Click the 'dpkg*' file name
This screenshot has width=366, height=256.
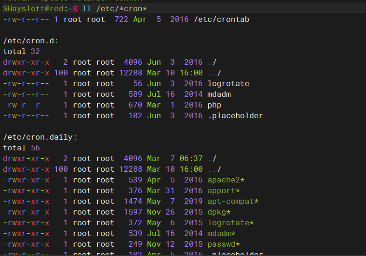(219, 212)
